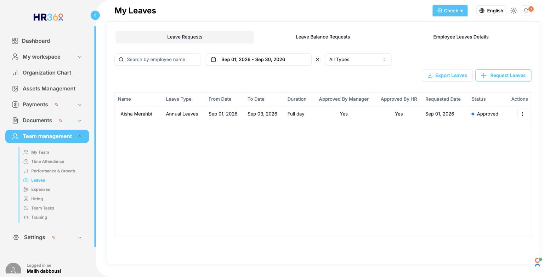The height and width of the screenshot is (277, 550).
Task: Open the calendar icon in date filter
Action: point(214,59)
